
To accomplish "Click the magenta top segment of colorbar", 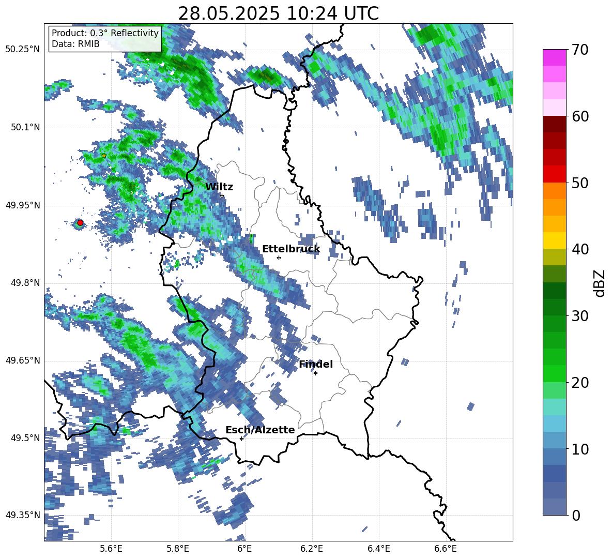I will tap(555, 58).
